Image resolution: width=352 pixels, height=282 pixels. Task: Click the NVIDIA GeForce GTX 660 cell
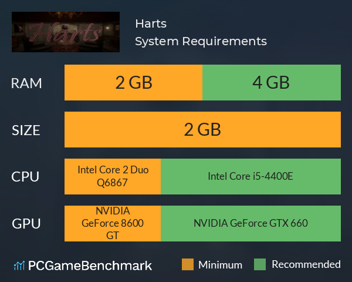[x=251, y=223]
